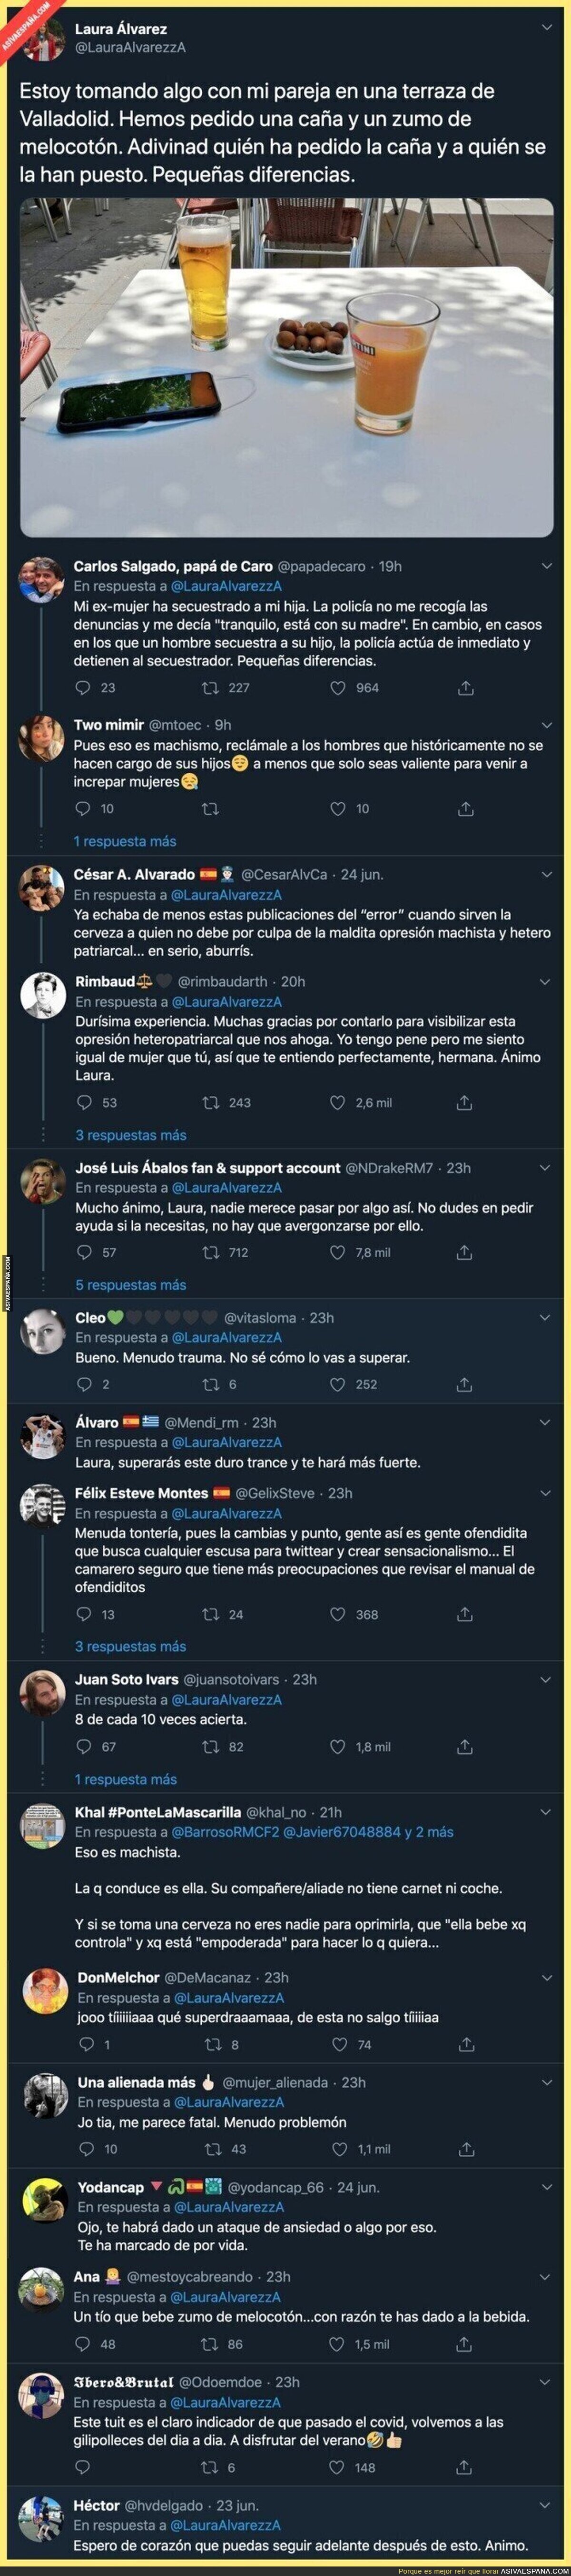Open Laura Álvarez's profile picture
571x2576 pixels.
(x=40, y=37)
